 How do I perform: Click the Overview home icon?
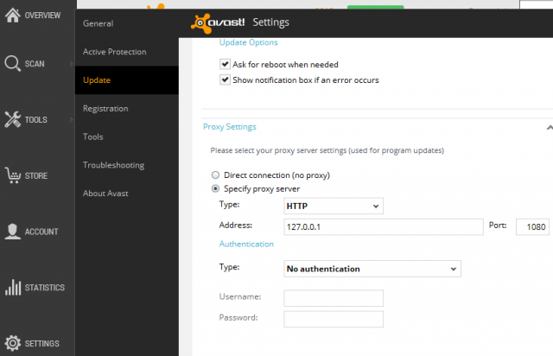click(12, 16)
